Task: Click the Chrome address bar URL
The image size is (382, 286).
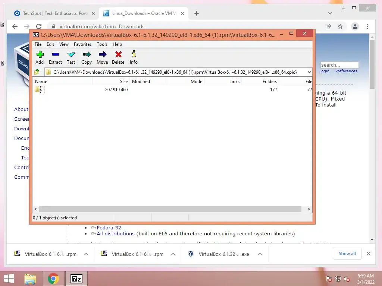Action: [102, 26]
